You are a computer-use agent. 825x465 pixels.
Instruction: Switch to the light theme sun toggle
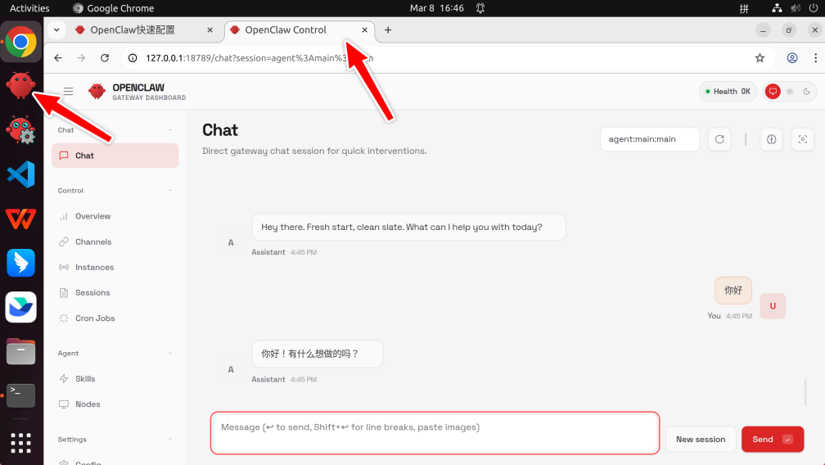coord(790,92)
